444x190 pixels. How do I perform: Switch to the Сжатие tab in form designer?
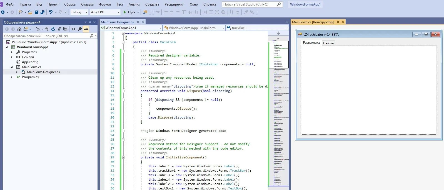point(328,43)
